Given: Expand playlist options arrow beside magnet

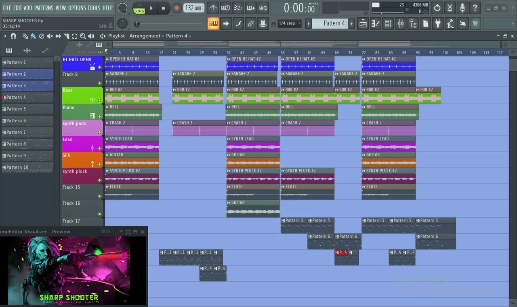Looking at the screenshot, I should [5, 36].
